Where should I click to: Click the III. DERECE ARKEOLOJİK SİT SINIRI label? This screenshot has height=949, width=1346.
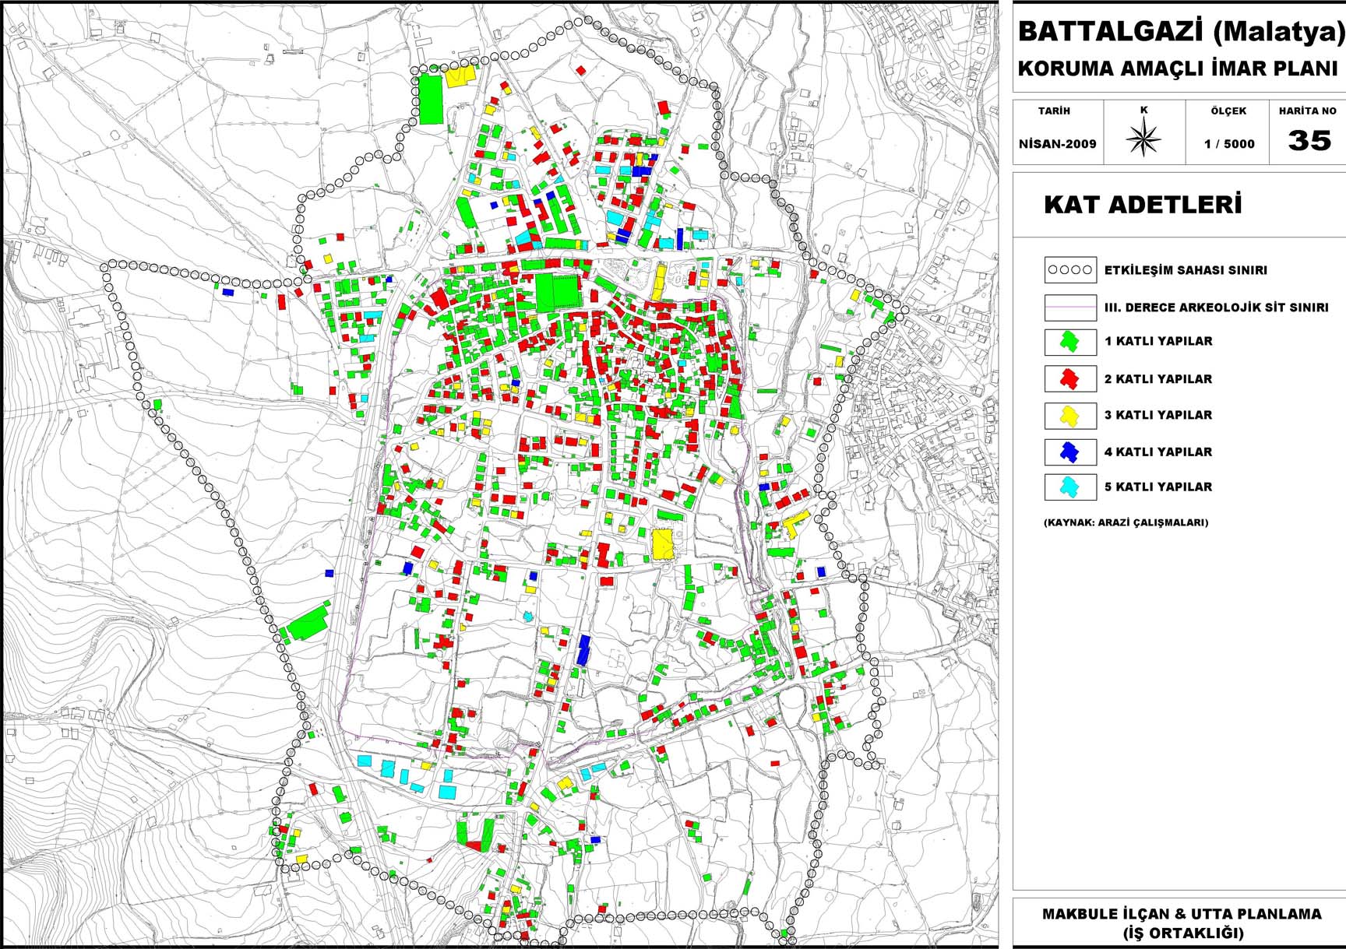[x=1216, y=308]
